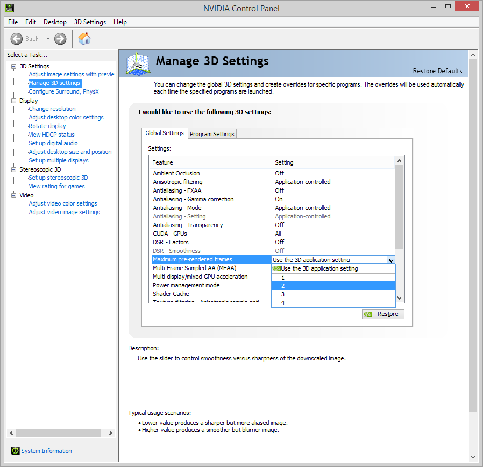Open the Edit menu
The width and height of the screenshot is (483, 467).
(x=31, y=22)
